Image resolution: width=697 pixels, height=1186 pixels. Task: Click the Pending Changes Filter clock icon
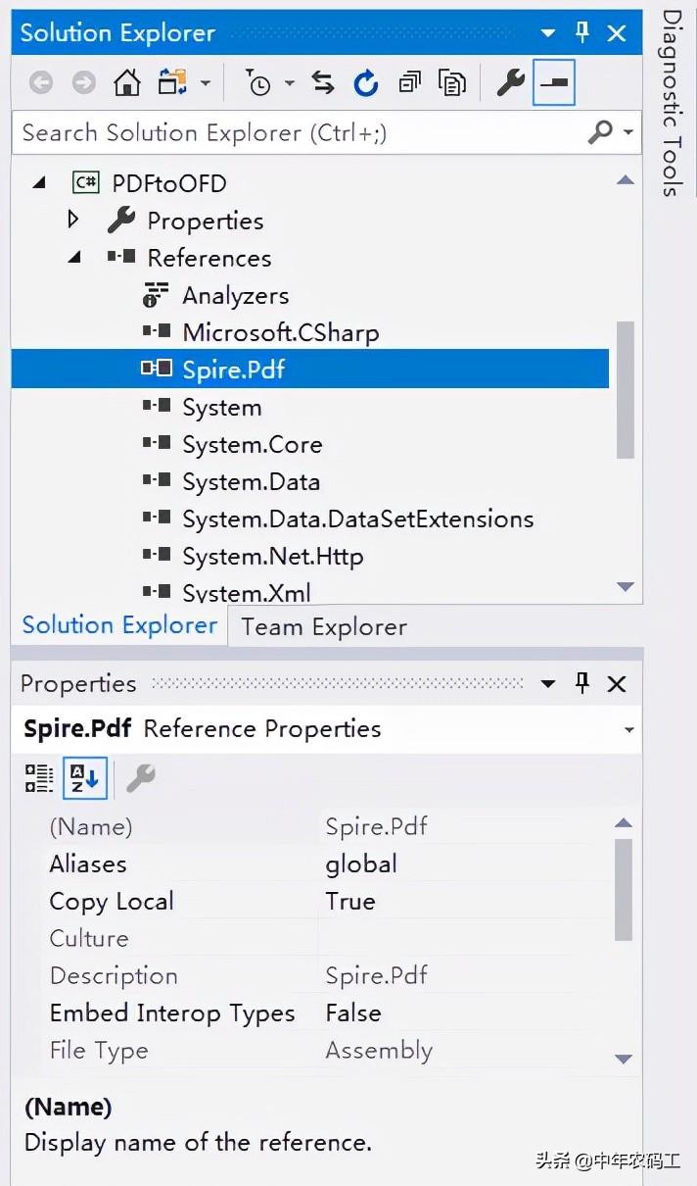tap(257, 83)
